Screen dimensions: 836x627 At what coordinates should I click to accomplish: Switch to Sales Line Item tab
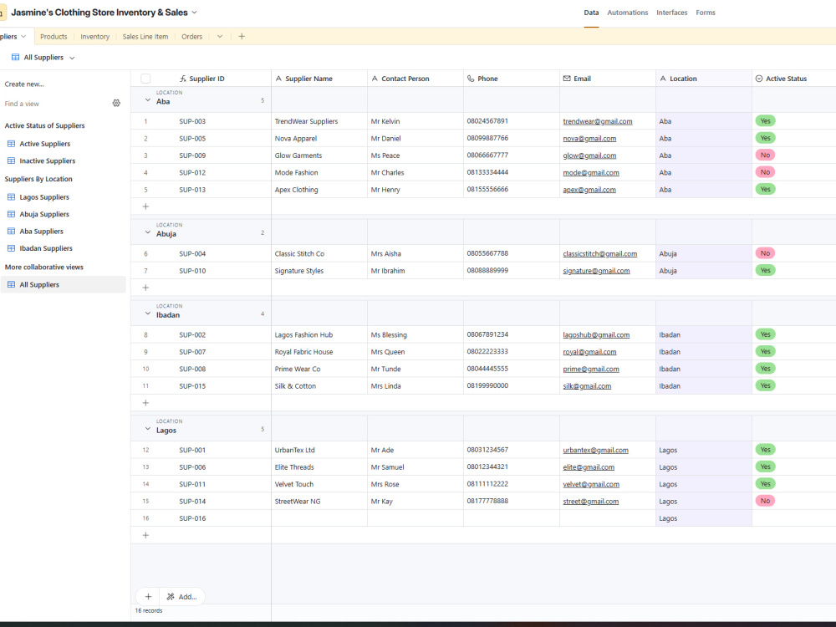click(145, 36)
